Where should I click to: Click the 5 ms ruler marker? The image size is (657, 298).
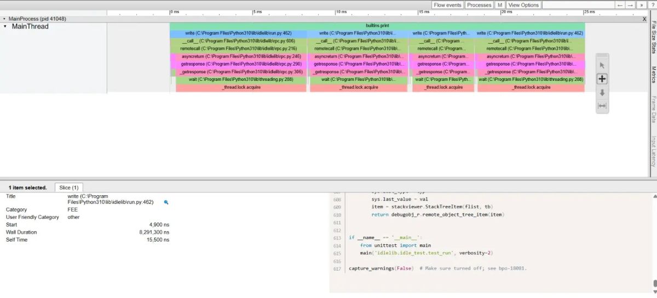(x=257, y=11)
